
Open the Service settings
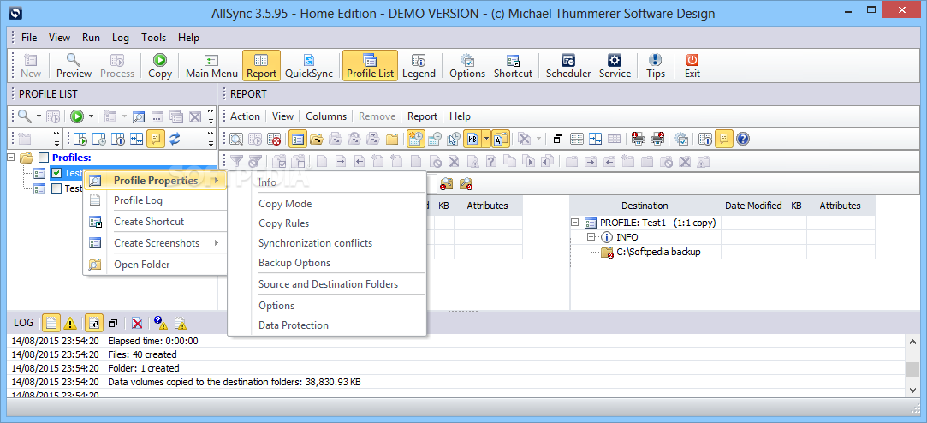615,66
